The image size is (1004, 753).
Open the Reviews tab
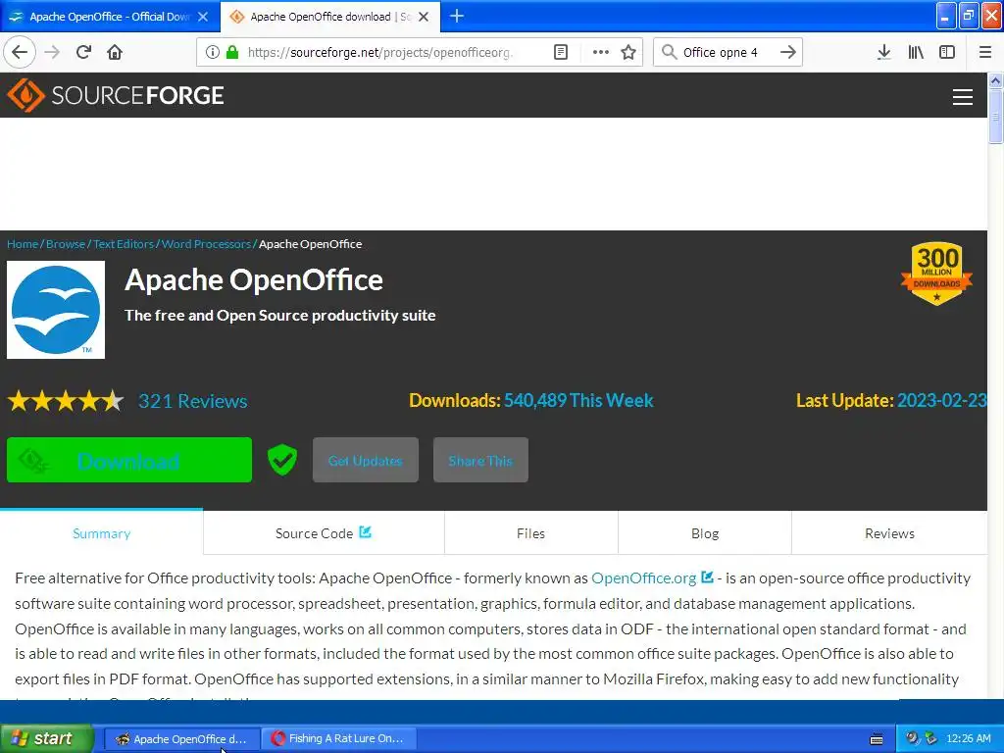coord(889,533)
